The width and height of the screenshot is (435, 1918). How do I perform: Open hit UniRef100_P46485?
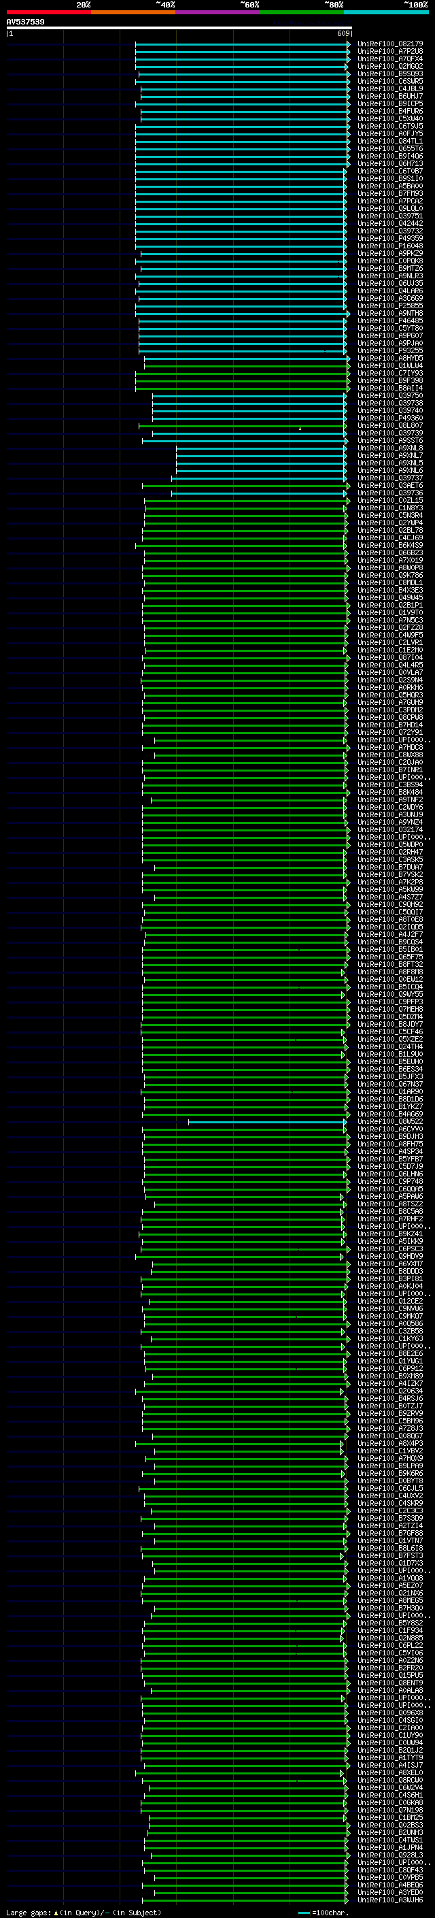[390, 321]
